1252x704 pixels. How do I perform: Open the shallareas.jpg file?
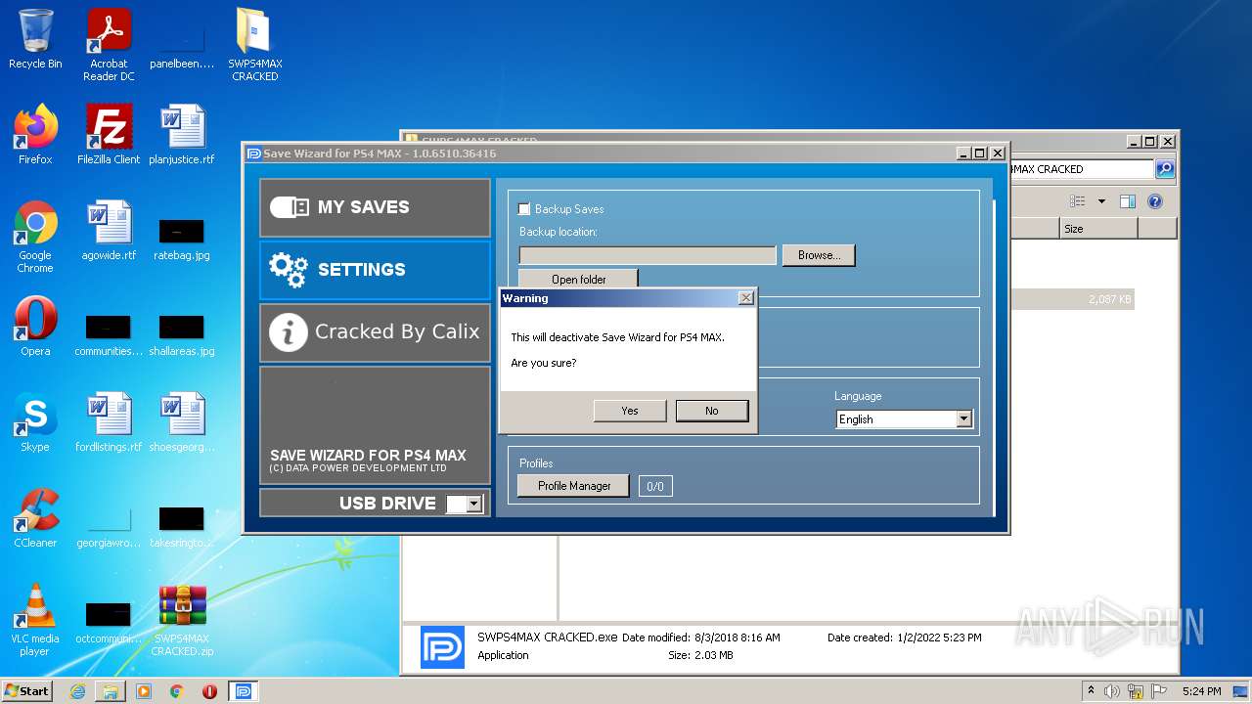pos(182,334)
